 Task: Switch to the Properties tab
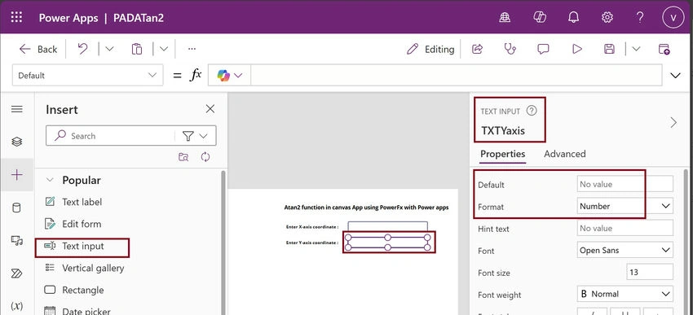tap(503, 154)
